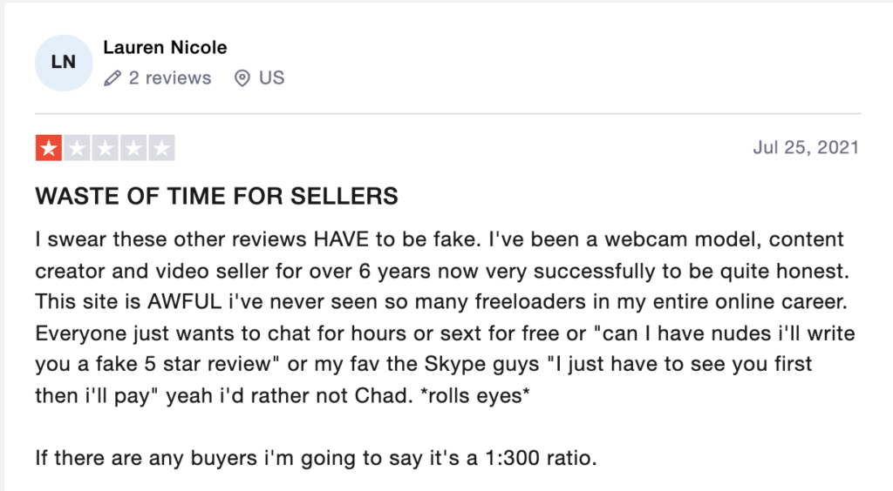This screenshot has height=491, width=893.
Task: Click the review's first line about fake reviews
Action: pyautogui.click(x=440, y=239)
